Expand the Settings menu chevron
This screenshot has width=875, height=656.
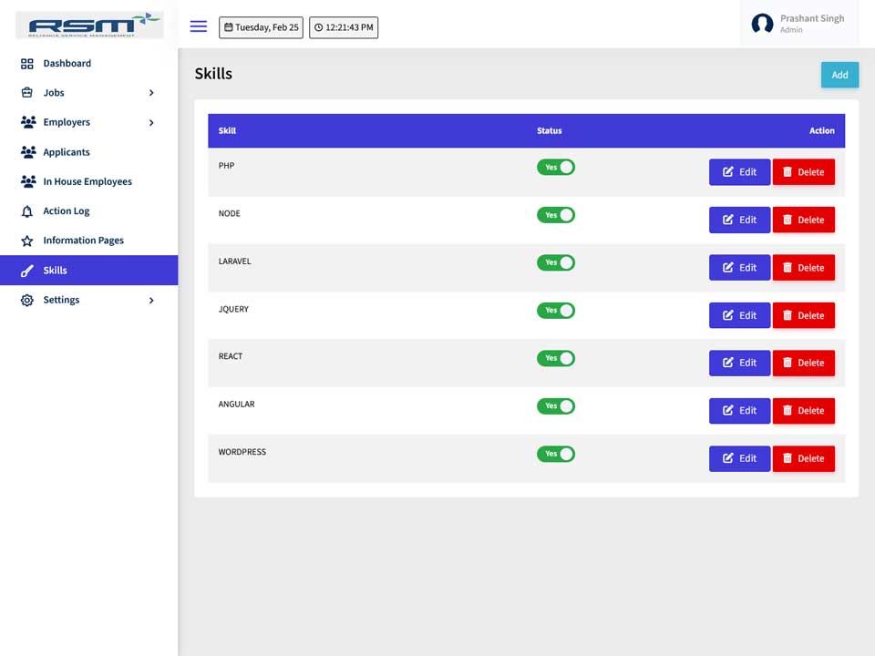[151, 300]
